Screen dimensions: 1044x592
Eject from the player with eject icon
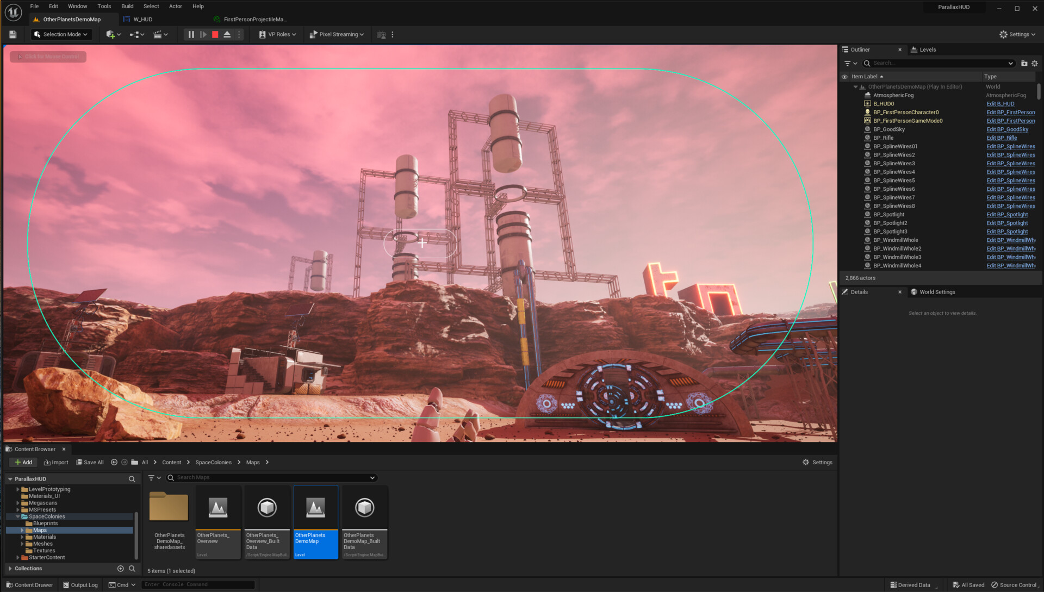pyautogui.click(x=227, y=34)
